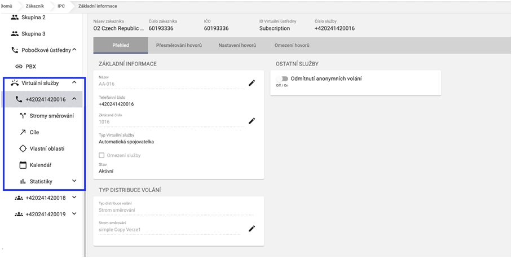The width and height of the screenshot is (512, 258).
Task: Click the Vlastní oblasti target icon
Action: [23, 148]
